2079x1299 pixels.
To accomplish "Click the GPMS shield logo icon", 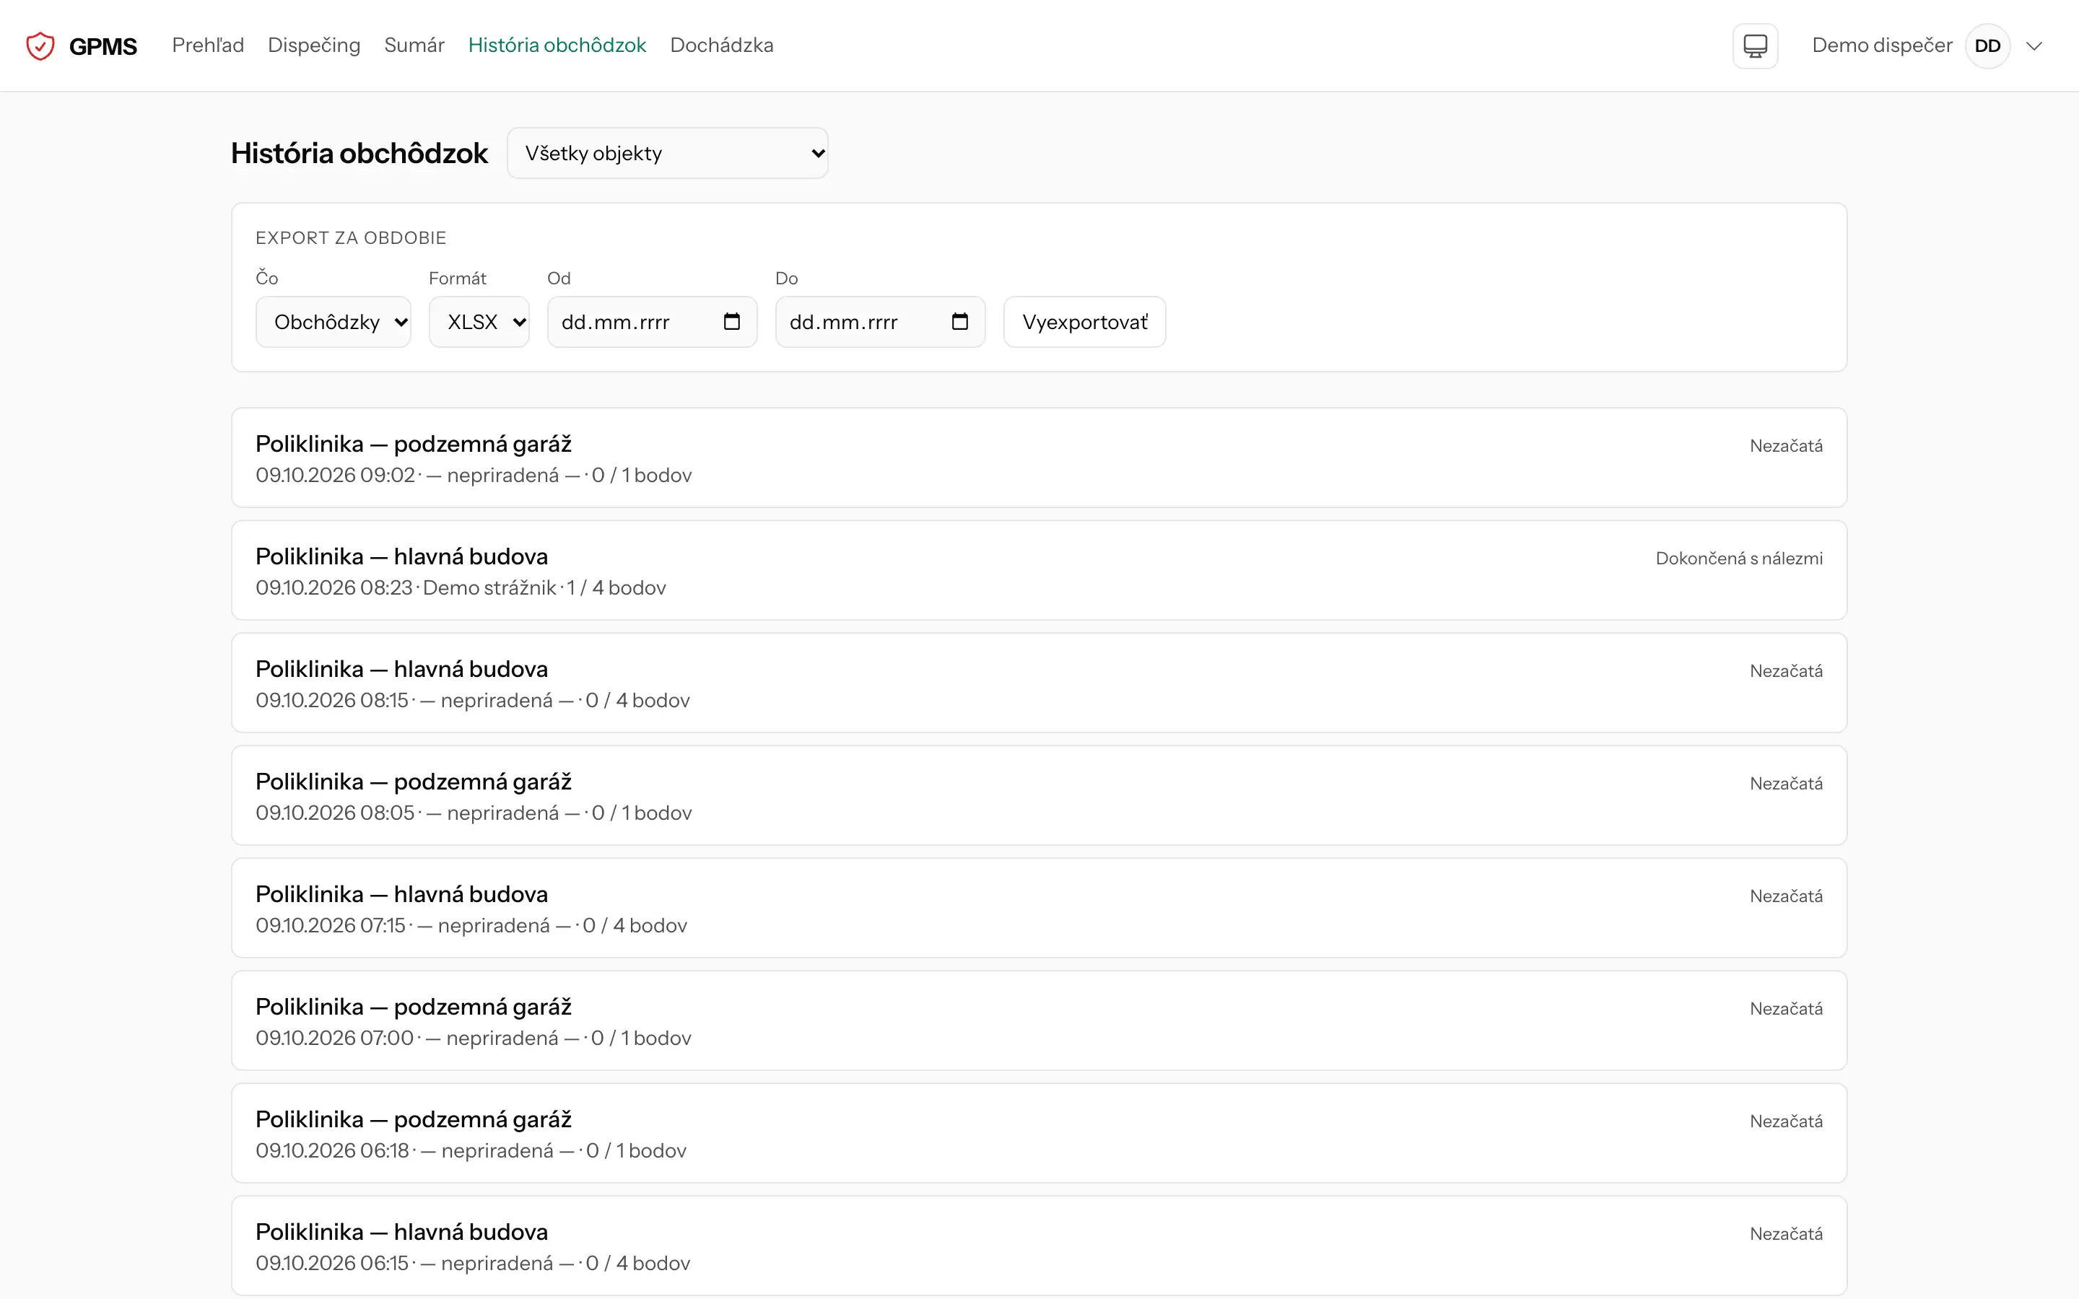I will 40,45.
